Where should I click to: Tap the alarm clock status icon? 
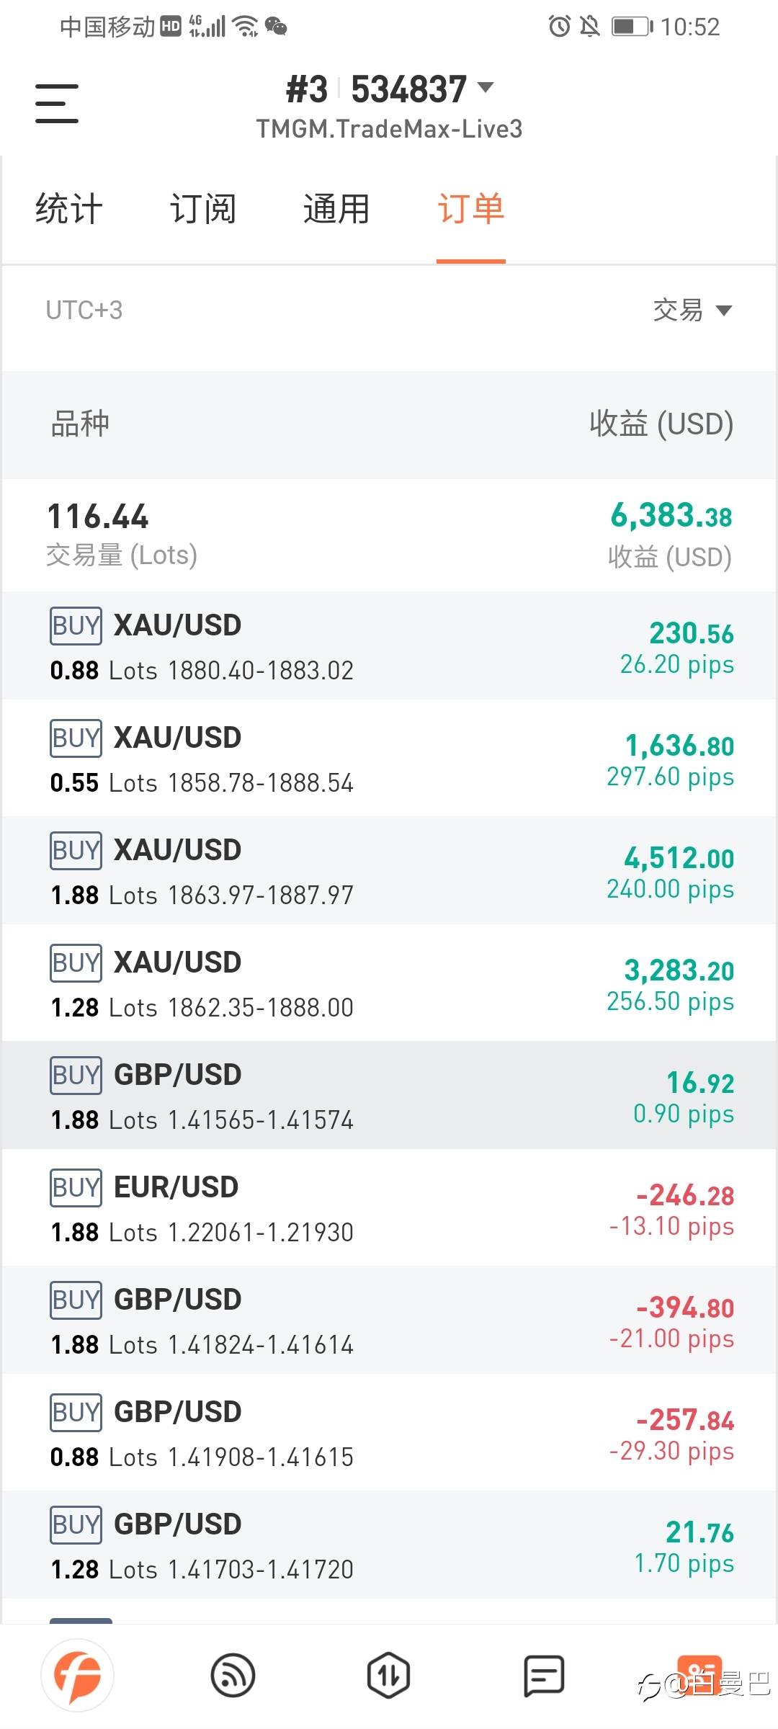click(559, 27)
